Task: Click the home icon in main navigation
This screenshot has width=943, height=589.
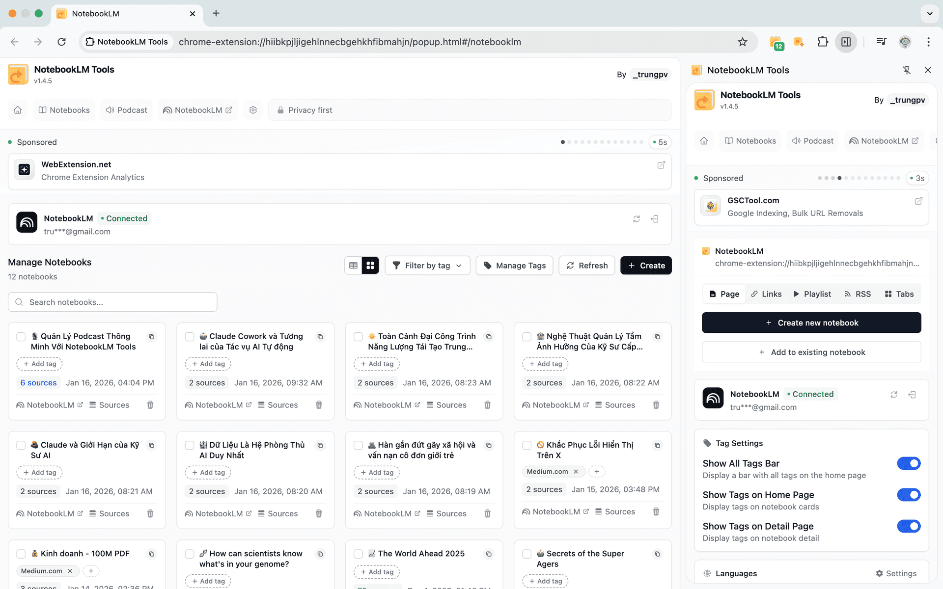Action: [x=18, y=110]
